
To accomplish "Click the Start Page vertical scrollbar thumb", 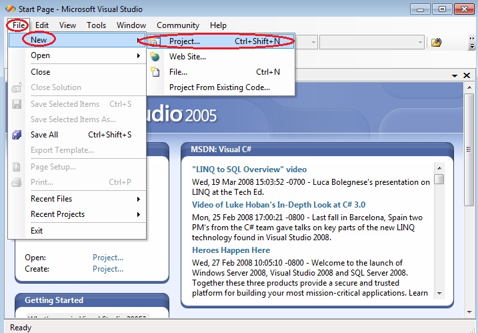I will (469, 149).
